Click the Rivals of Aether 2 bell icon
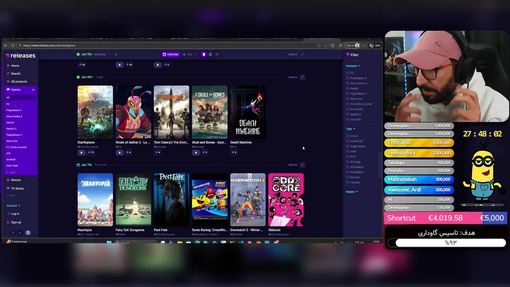 [128, 153]
